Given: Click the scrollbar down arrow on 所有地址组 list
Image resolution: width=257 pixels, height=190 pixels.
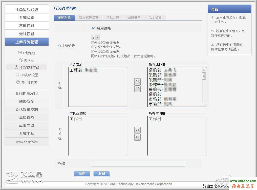Looking at the screenshot, I should coord(204,104).
